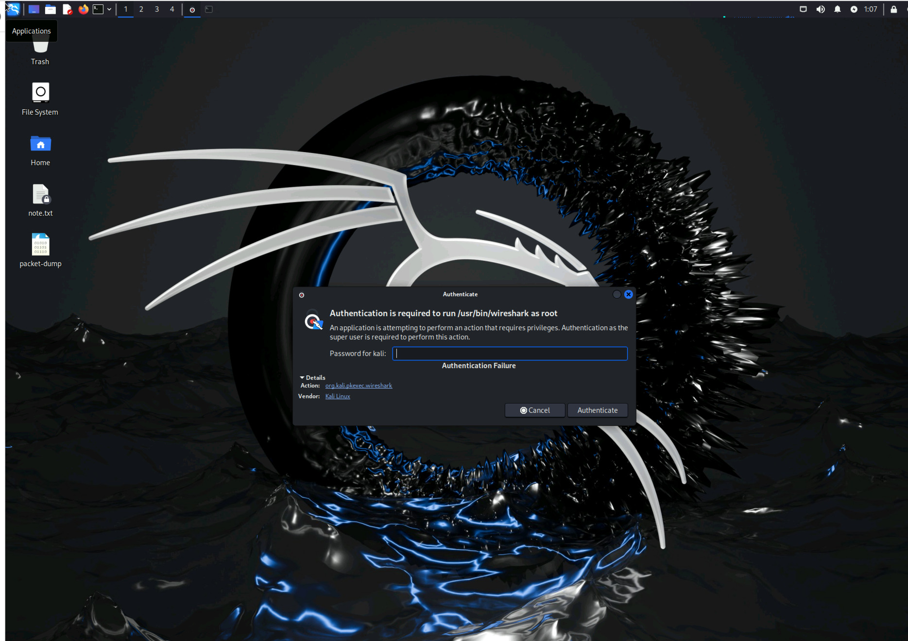Open the text editor panel launcher
The height and width of the screenshot is (641, 908).
[67, 9]
